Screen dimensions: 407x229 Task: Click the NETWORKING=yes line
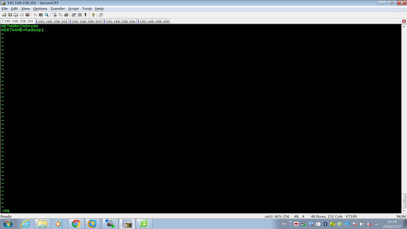20,26
